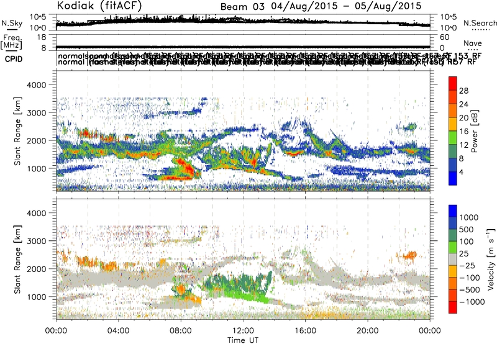Select the power panel 'Slant Range [km]' label
497x344 pixels.
point(17,132)
